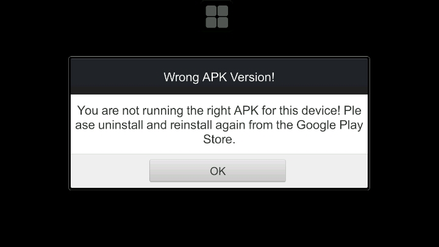Image resolution: width=439 pixels, height=247 pixels.
Task: Click the word "Wrong" in the heading
Action: (x=181, y=77)
